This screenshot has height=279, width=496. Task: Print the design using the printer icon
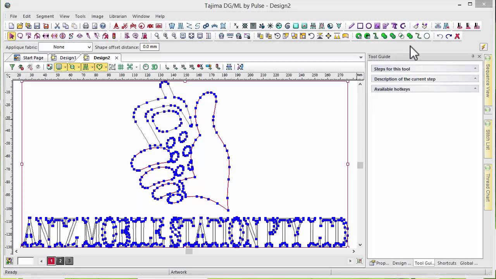[x=86, y=26]
